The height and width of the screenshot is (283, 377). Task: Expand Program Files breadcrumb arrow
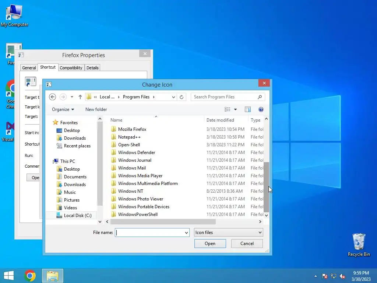point(154,97)
